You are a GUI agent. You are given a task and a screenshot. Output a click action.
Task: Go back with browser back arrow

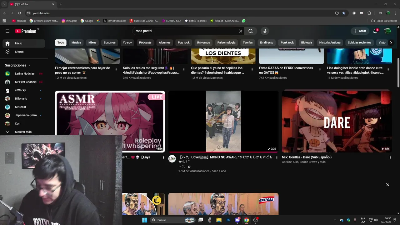tap(4, 13)
